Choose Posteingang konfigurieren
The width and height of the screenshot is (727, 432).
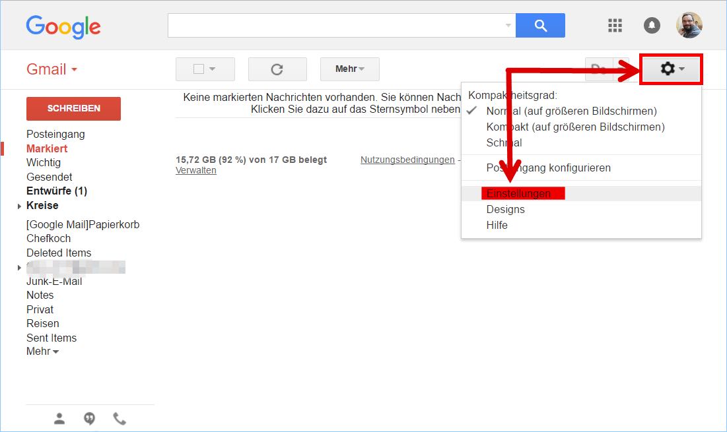click(x=549, y=168)
